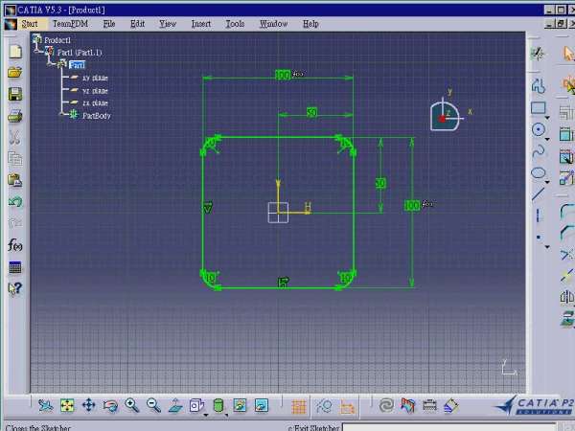Select the Axis sketch tool
This screenshot has width=575, height=431.
[x=538, y=215]
